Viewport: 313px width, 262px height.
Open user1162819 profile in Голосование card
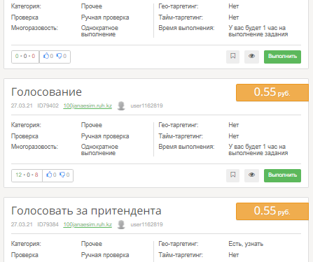tap(146, 105)
